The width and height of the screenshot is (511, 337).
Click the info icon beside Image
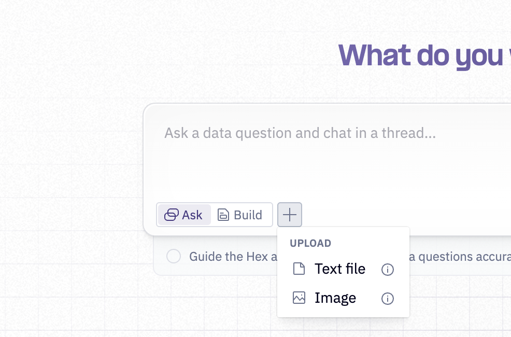point(387,299)
